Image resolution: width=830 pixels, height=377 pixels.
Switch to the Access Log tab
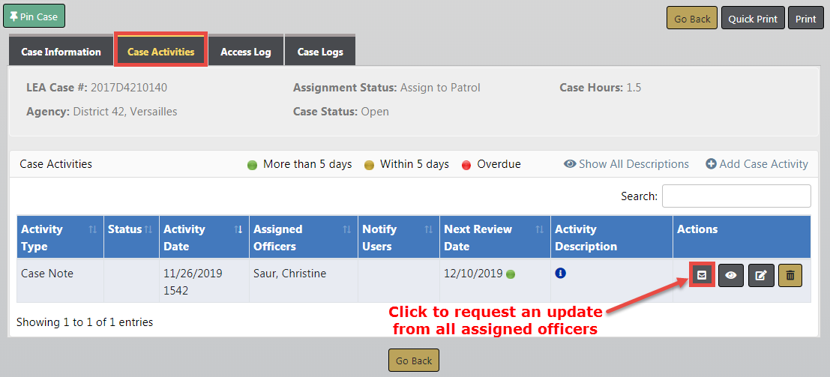pyautogui.click(x=245, y=52)
